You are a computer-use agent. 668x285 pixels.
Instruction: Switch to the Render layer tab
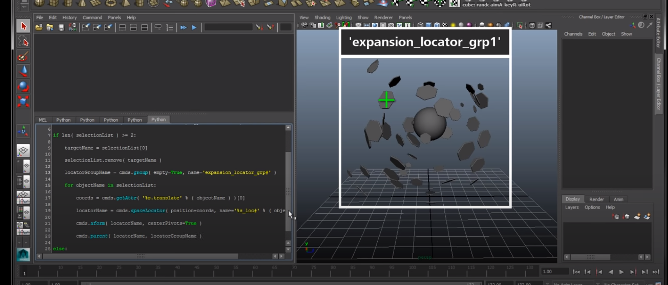tap(596, 199)
